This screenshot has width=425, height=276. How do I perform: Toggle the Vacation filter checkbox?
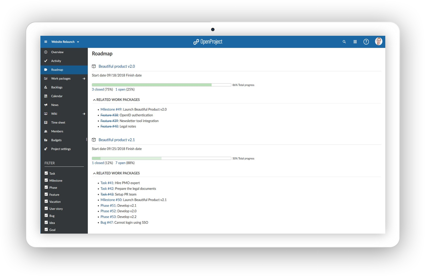[x=46, y=201]
